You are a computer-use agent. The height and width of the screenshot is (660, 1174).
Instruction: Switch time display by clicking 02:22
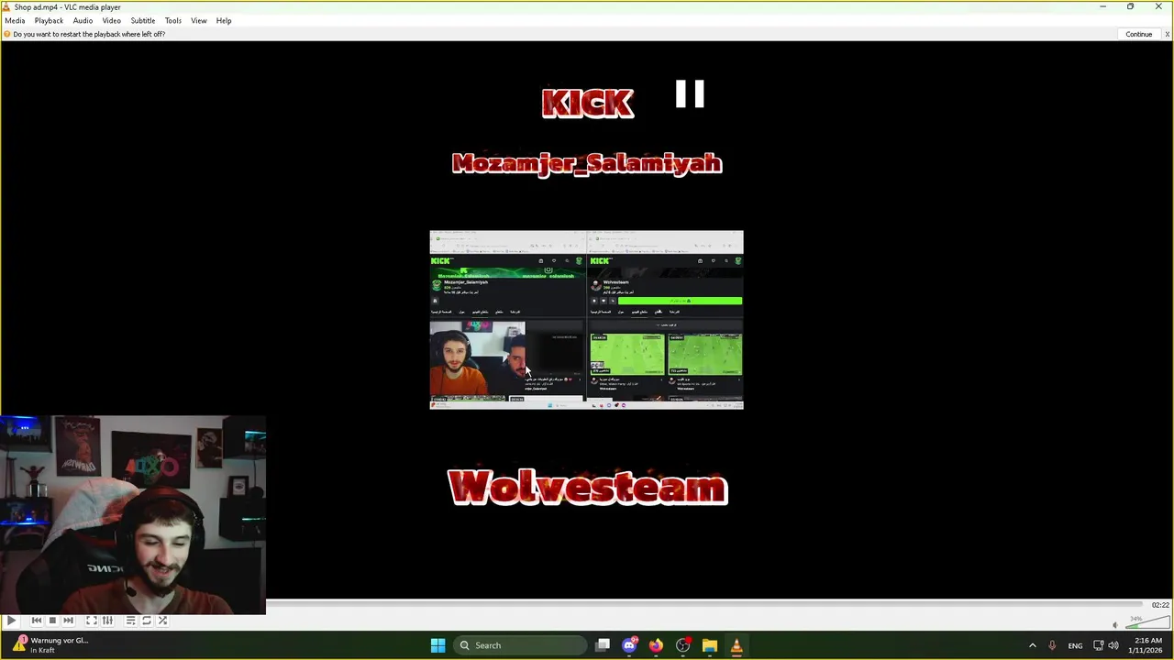(1160, 605)
